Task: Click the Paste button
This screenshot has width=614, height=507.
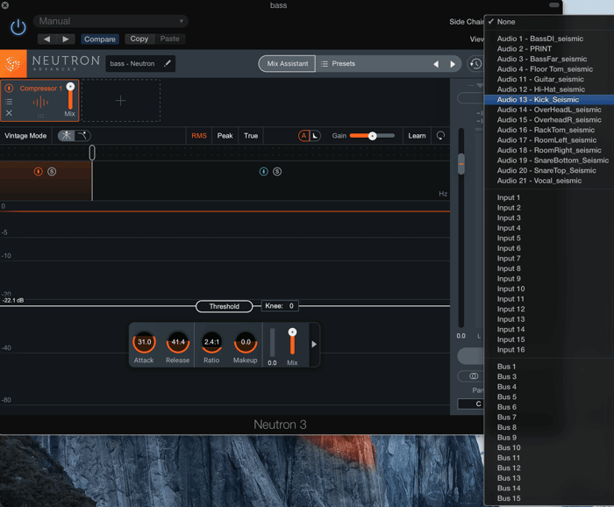Action: tap(169, 39)
